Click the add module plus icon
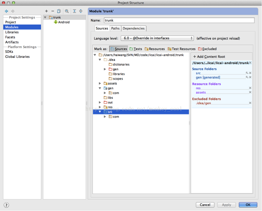The height and width of the screenshot is (211, 262). coord(46,11)
